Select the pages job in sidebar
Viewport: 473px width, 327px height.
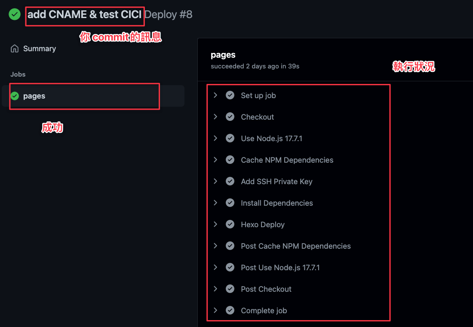pyautogui.click(x=34, y=96)
